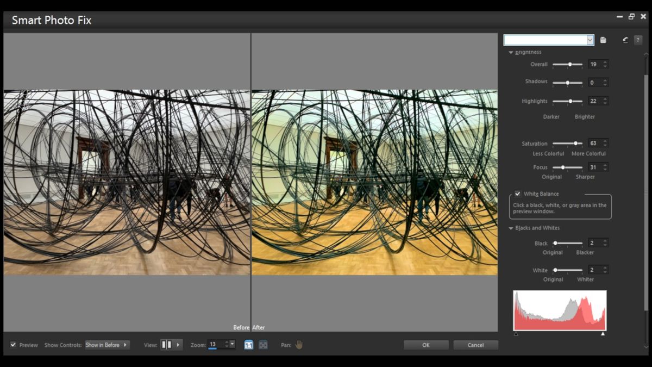Click the Cancel button
This screenshot has height=367, width=652.
point(475,345)
